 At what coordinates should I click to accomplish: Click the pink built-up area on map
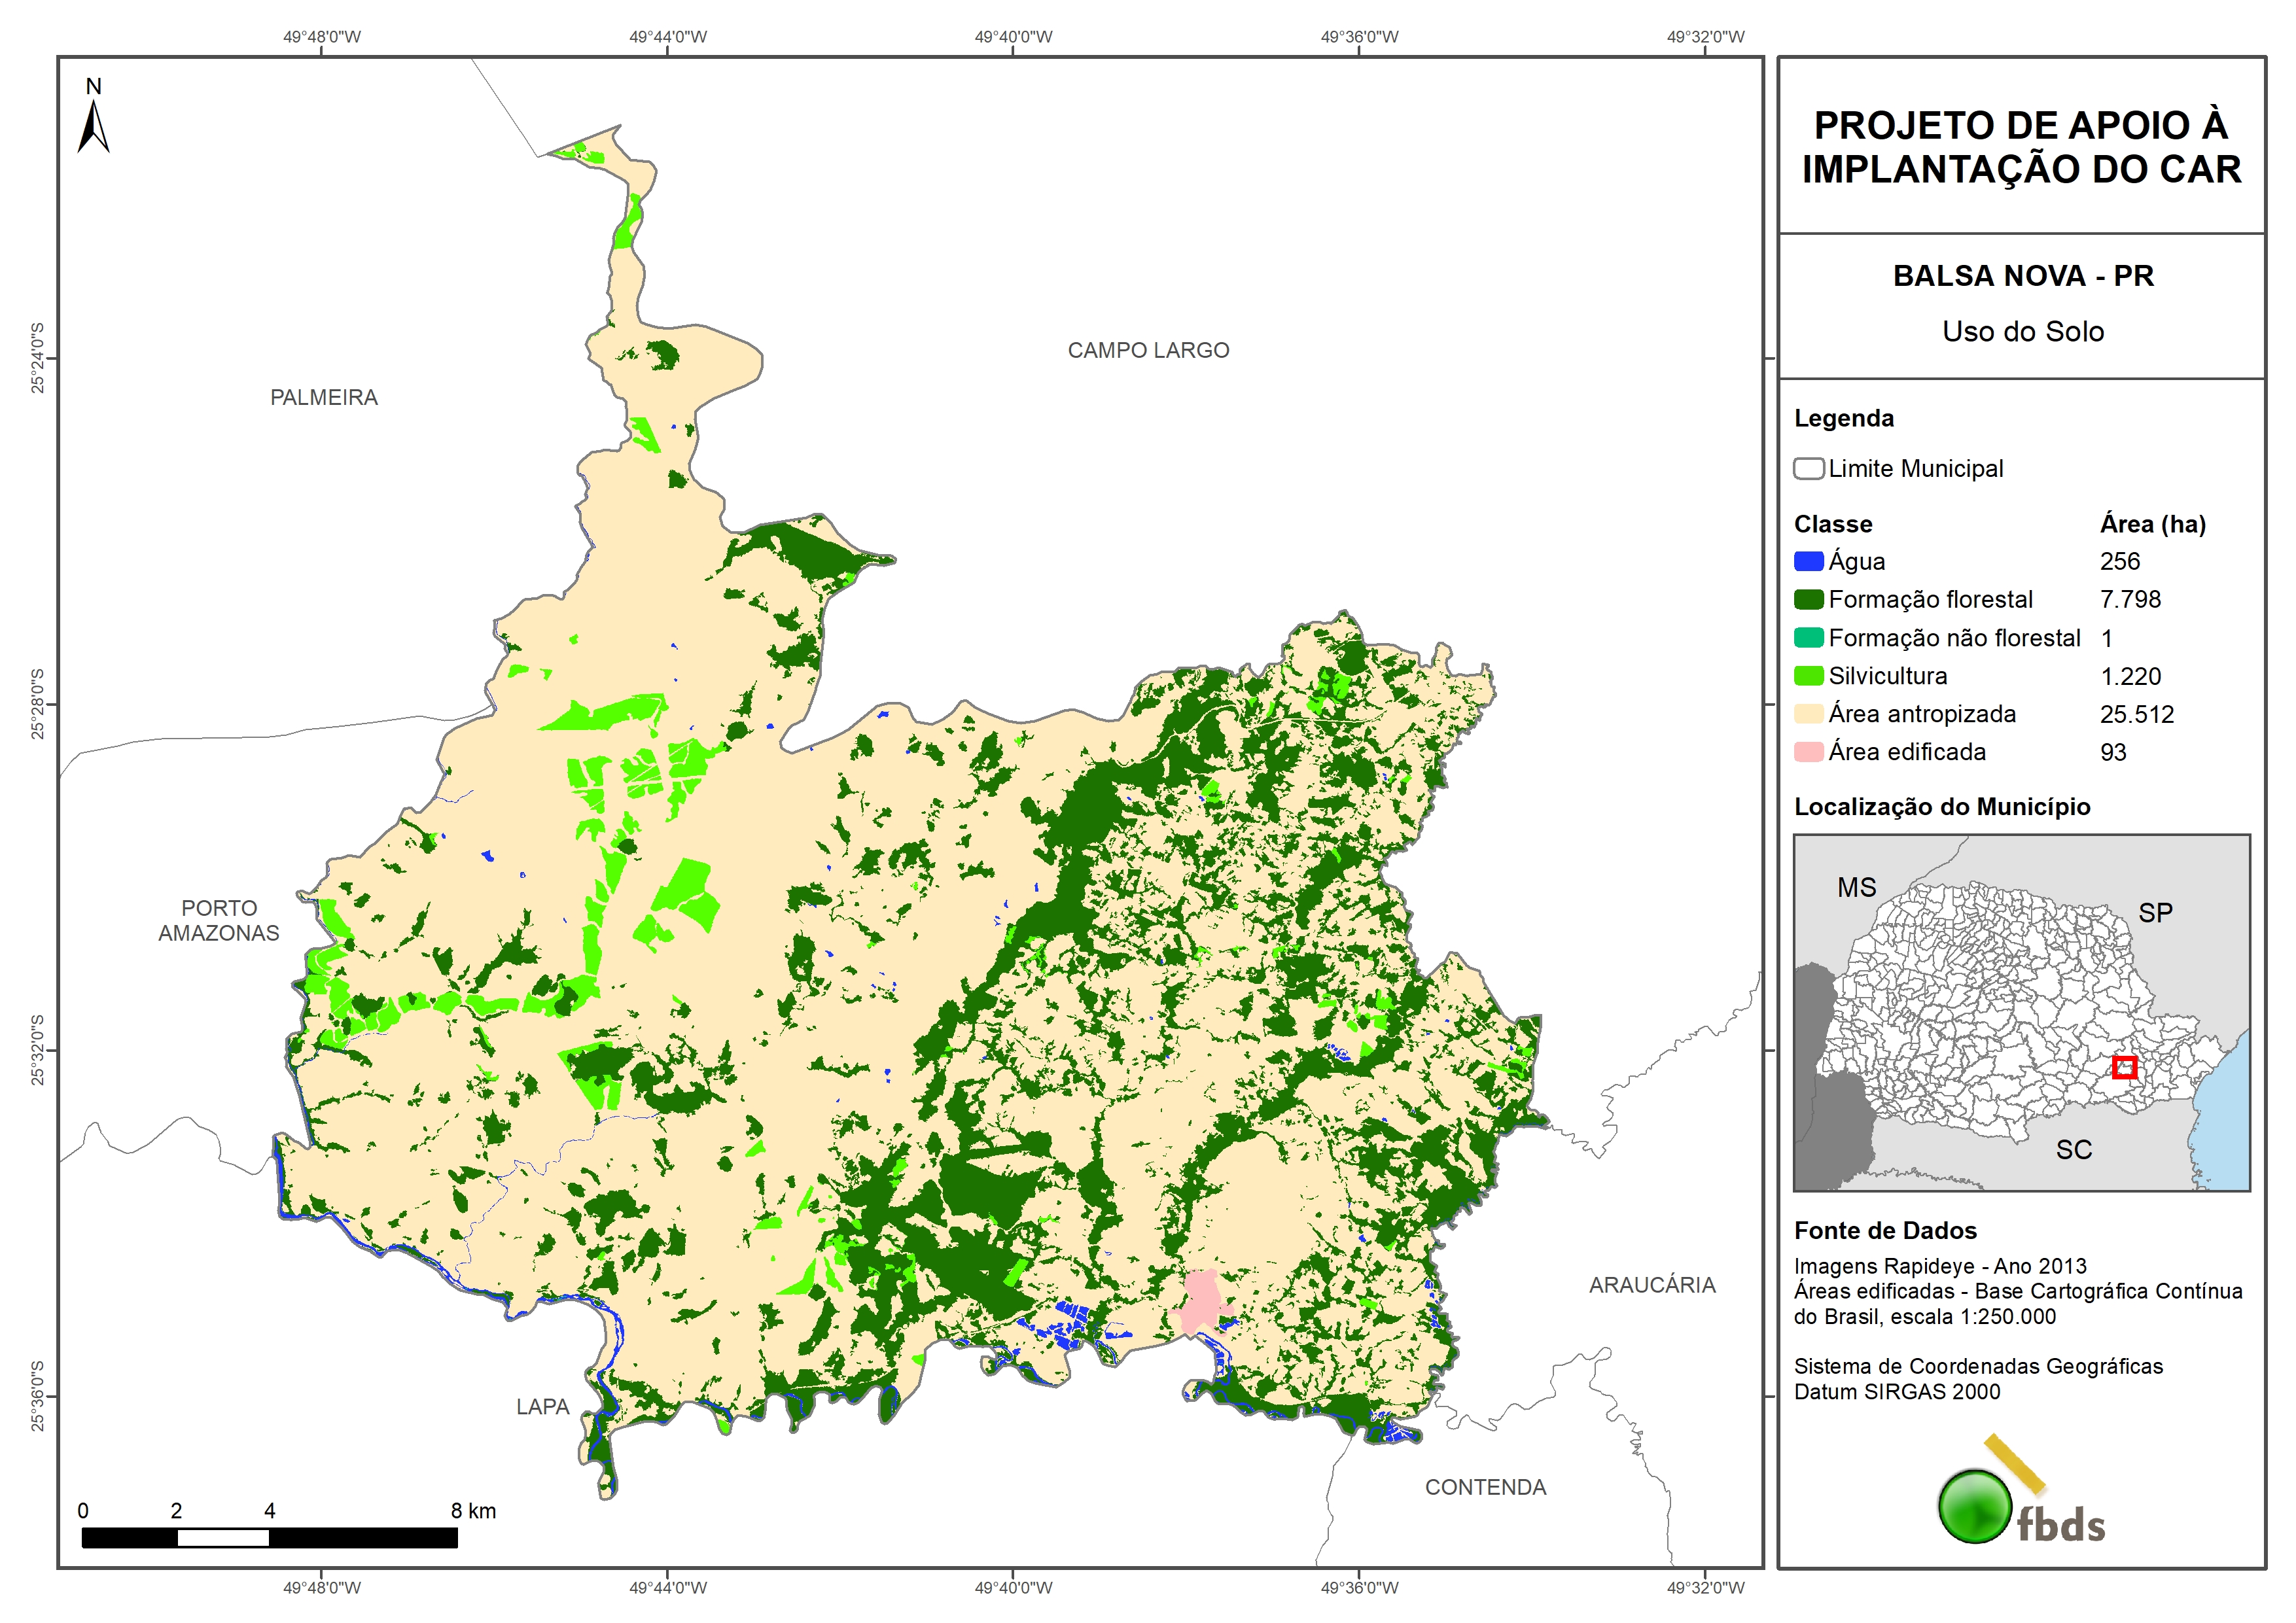[1203, 1302]
